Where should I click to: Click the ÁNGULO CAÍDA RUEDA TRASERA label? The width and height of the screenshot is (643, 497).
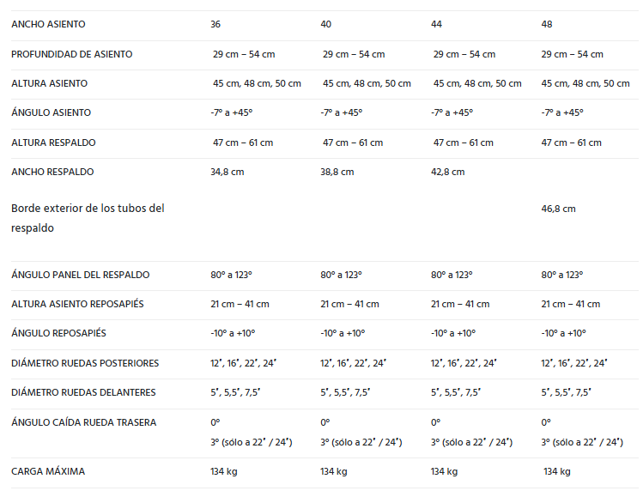[x=83, y=422]
